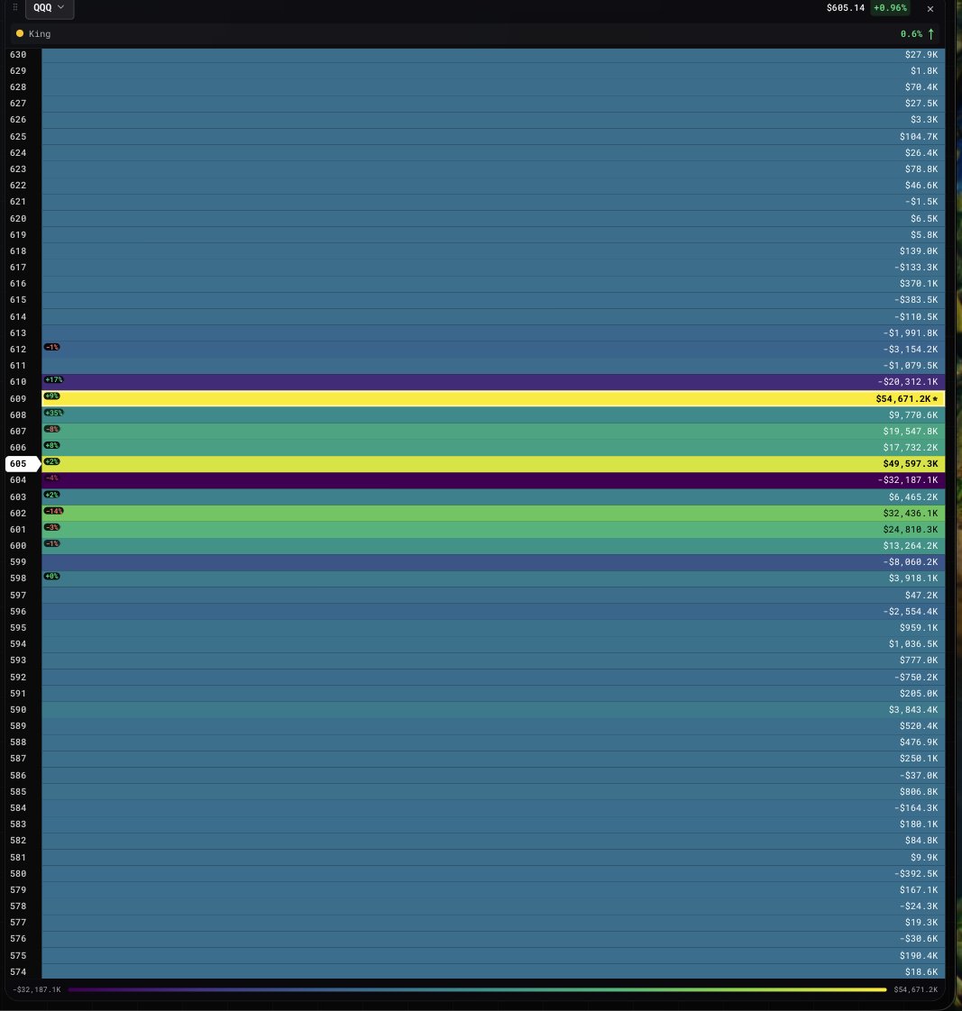The width and height of the screenshot is (962, 1011).
Task: Select the -$8,060.2K value at strike 599
Action: pos(911,562)
